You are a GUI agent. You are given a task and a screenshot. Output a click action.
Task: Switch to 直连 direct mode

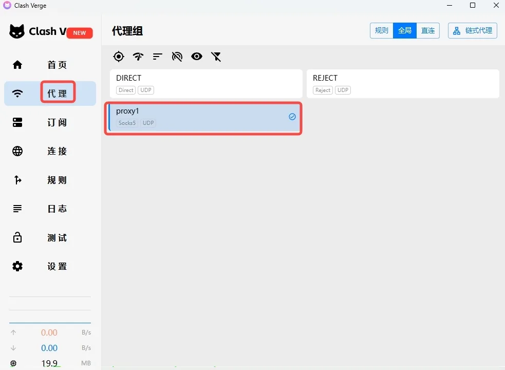coord(428,31)
